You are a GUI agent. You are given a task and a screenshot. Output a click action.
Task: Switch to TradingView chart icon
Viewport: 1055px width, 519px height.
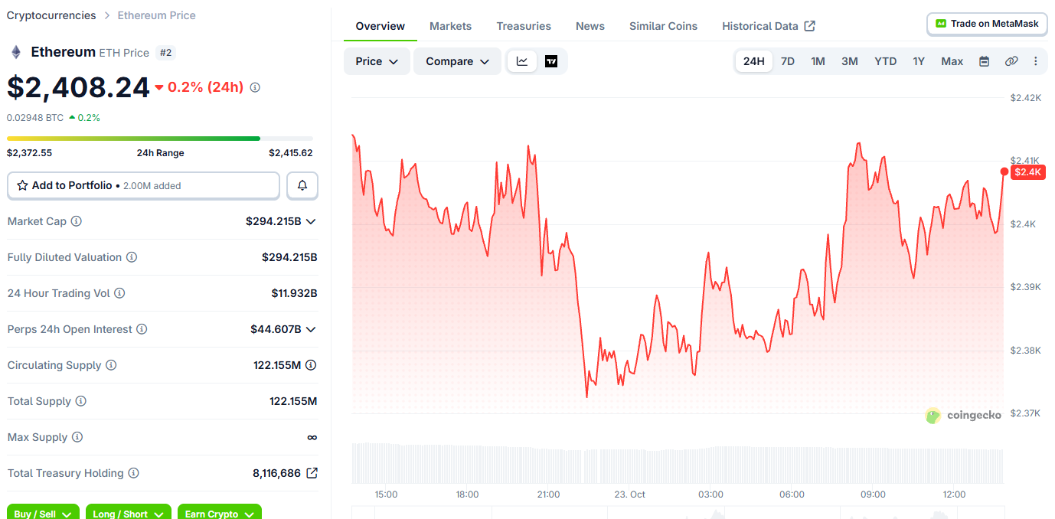551,61
